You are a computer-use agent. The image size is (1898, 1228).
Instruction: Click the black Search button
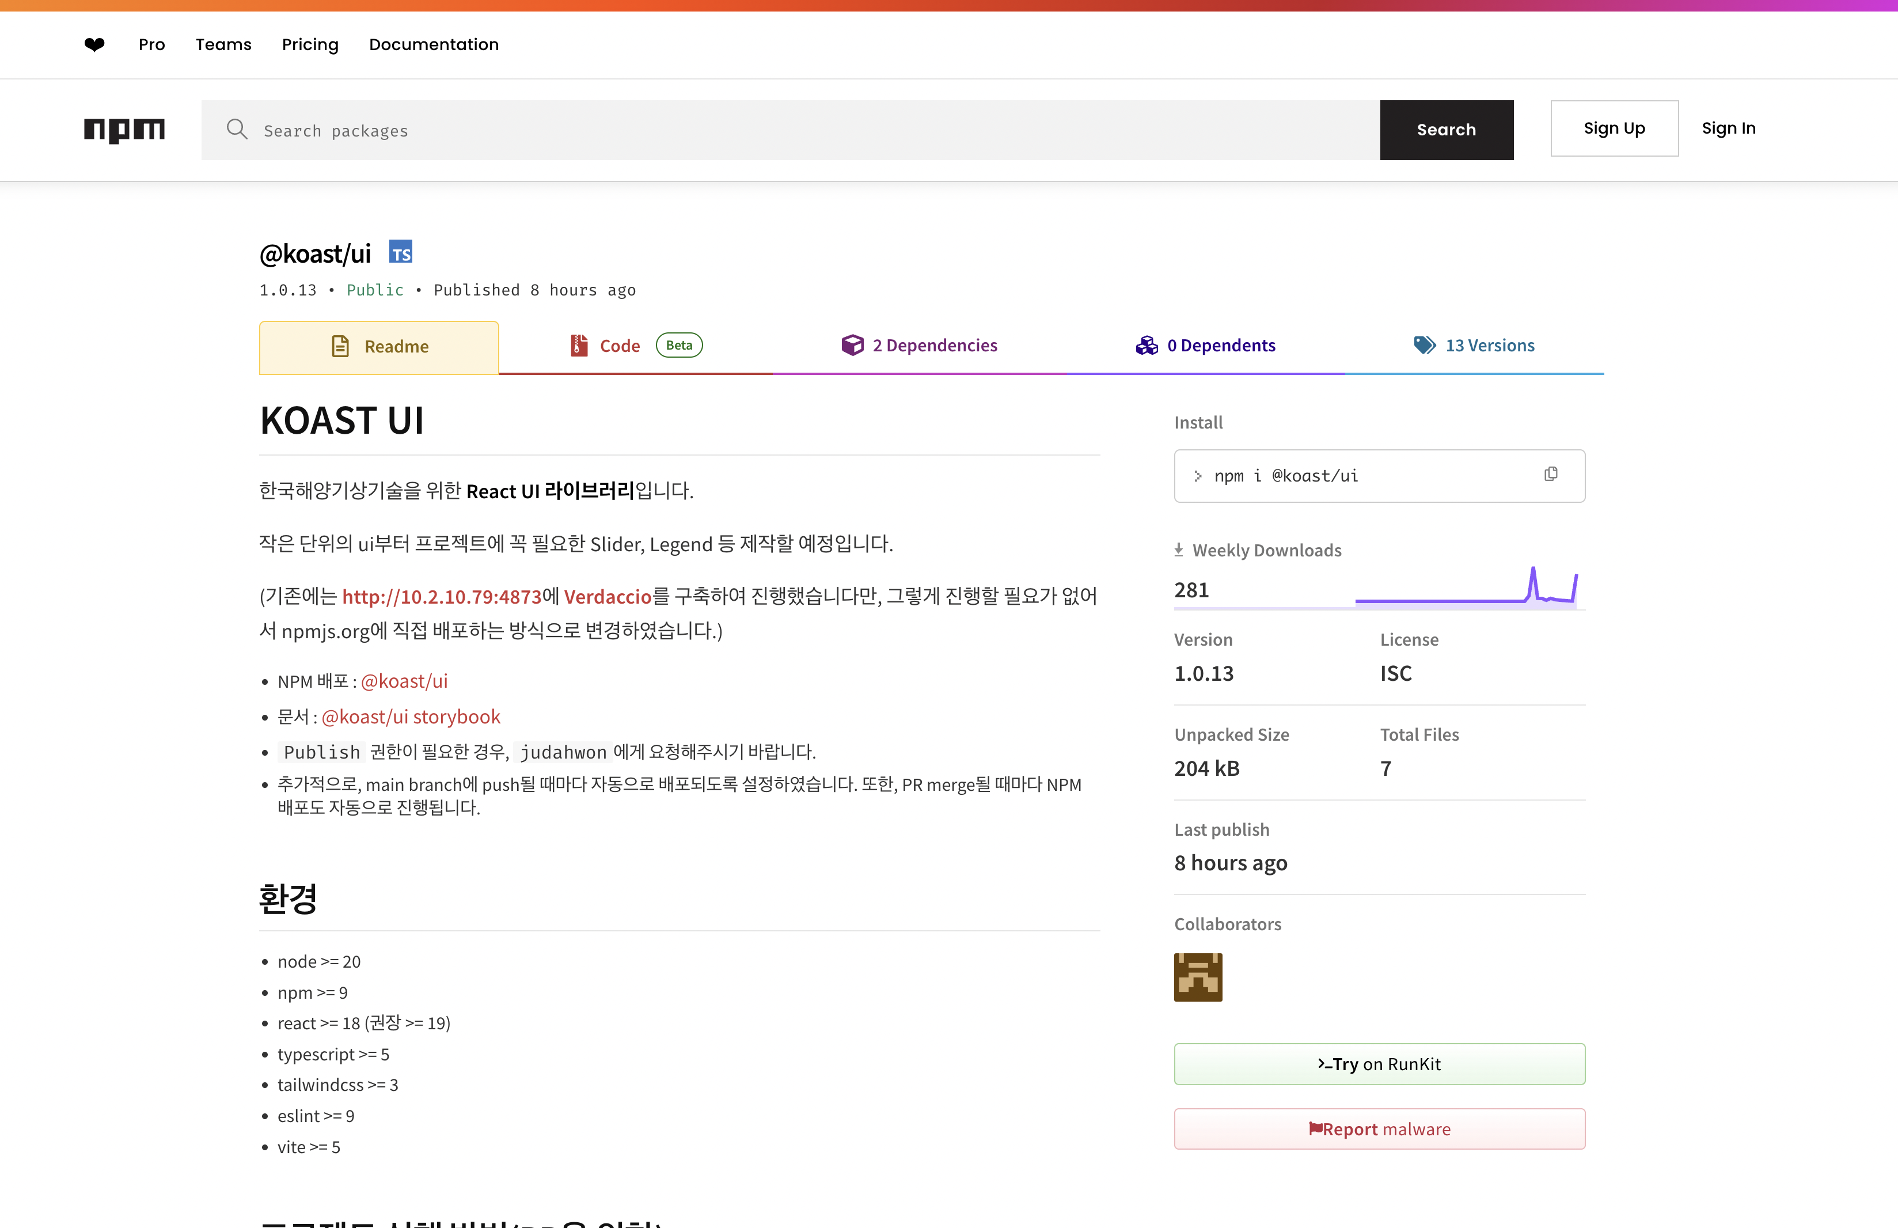tap(1447, 130)
